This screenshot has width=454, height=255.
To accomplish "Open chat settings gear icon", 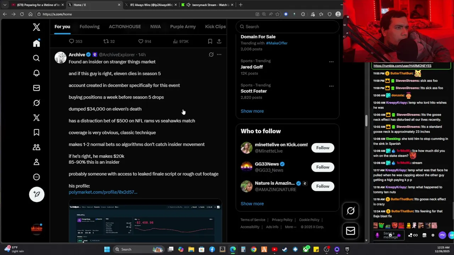I will pyautogui.click(x=433, y=235).
